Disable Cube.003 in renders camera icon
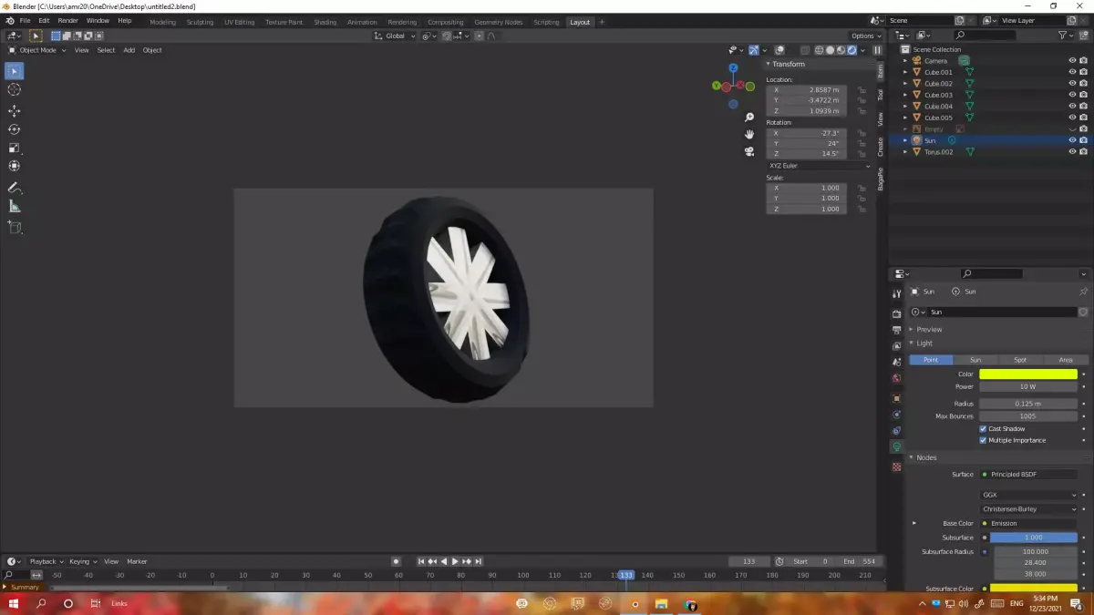This screenshot has height=615, width=1094. (1083, 95)
